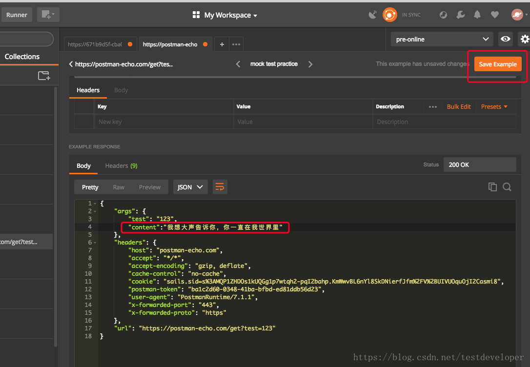Viewport: 530px width, 367px height.
Task: Open the settings wrench icon
Action: [x=460, y=15]
